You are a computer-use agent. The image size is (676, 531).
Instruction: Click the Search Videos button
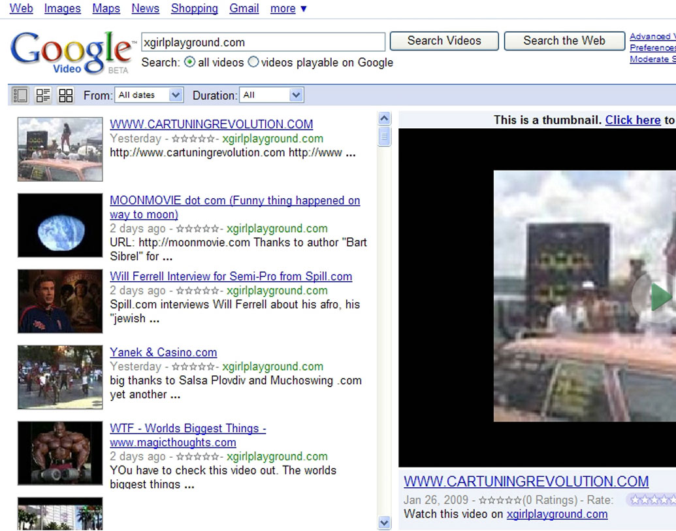[x=444, y=41]
